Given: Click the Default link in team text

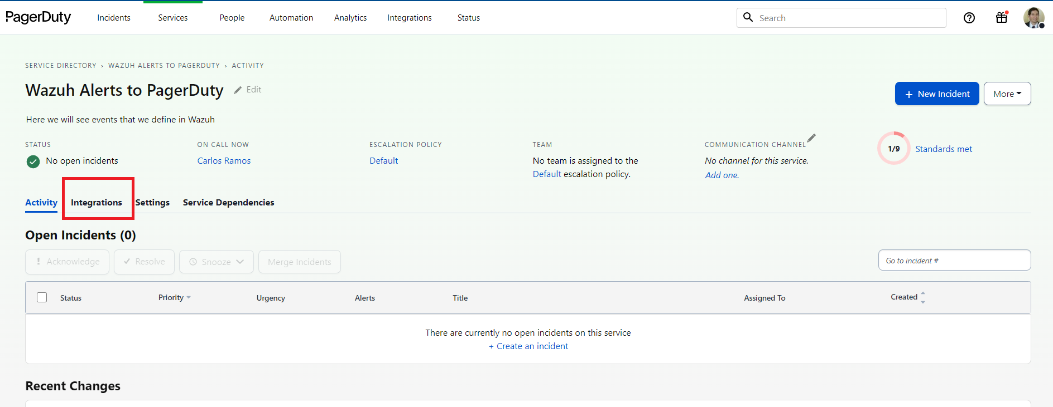Looking at the screenshot, I should [x=547, y=174].
